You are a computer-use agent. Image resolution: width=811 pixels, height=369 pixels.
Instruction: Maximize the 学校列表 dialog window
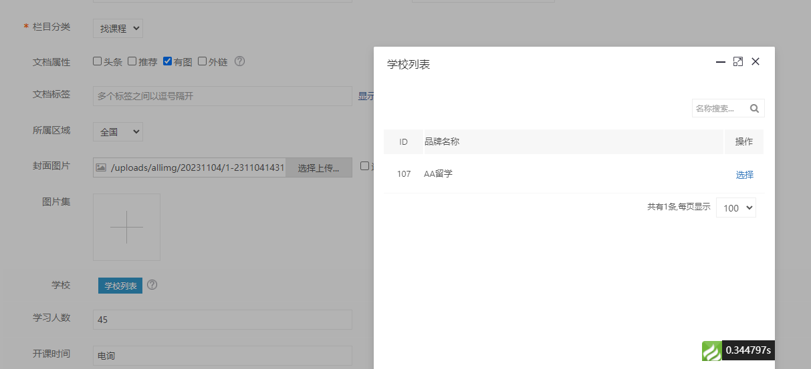tap(738, 61)
